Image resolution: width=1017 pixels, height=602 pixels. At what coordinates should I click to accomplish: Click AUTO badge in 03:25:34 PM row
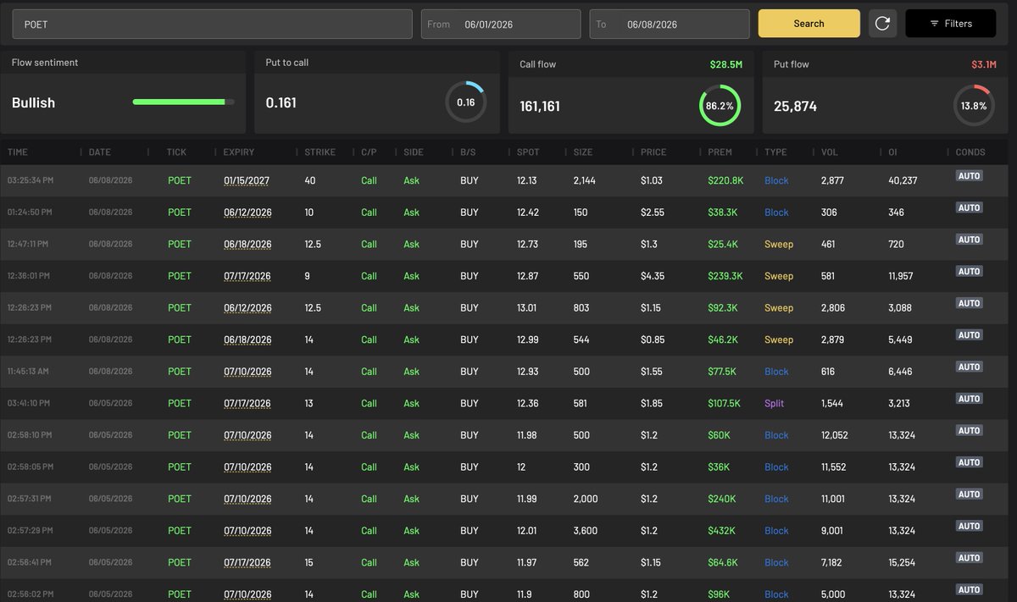pos(969,176)
